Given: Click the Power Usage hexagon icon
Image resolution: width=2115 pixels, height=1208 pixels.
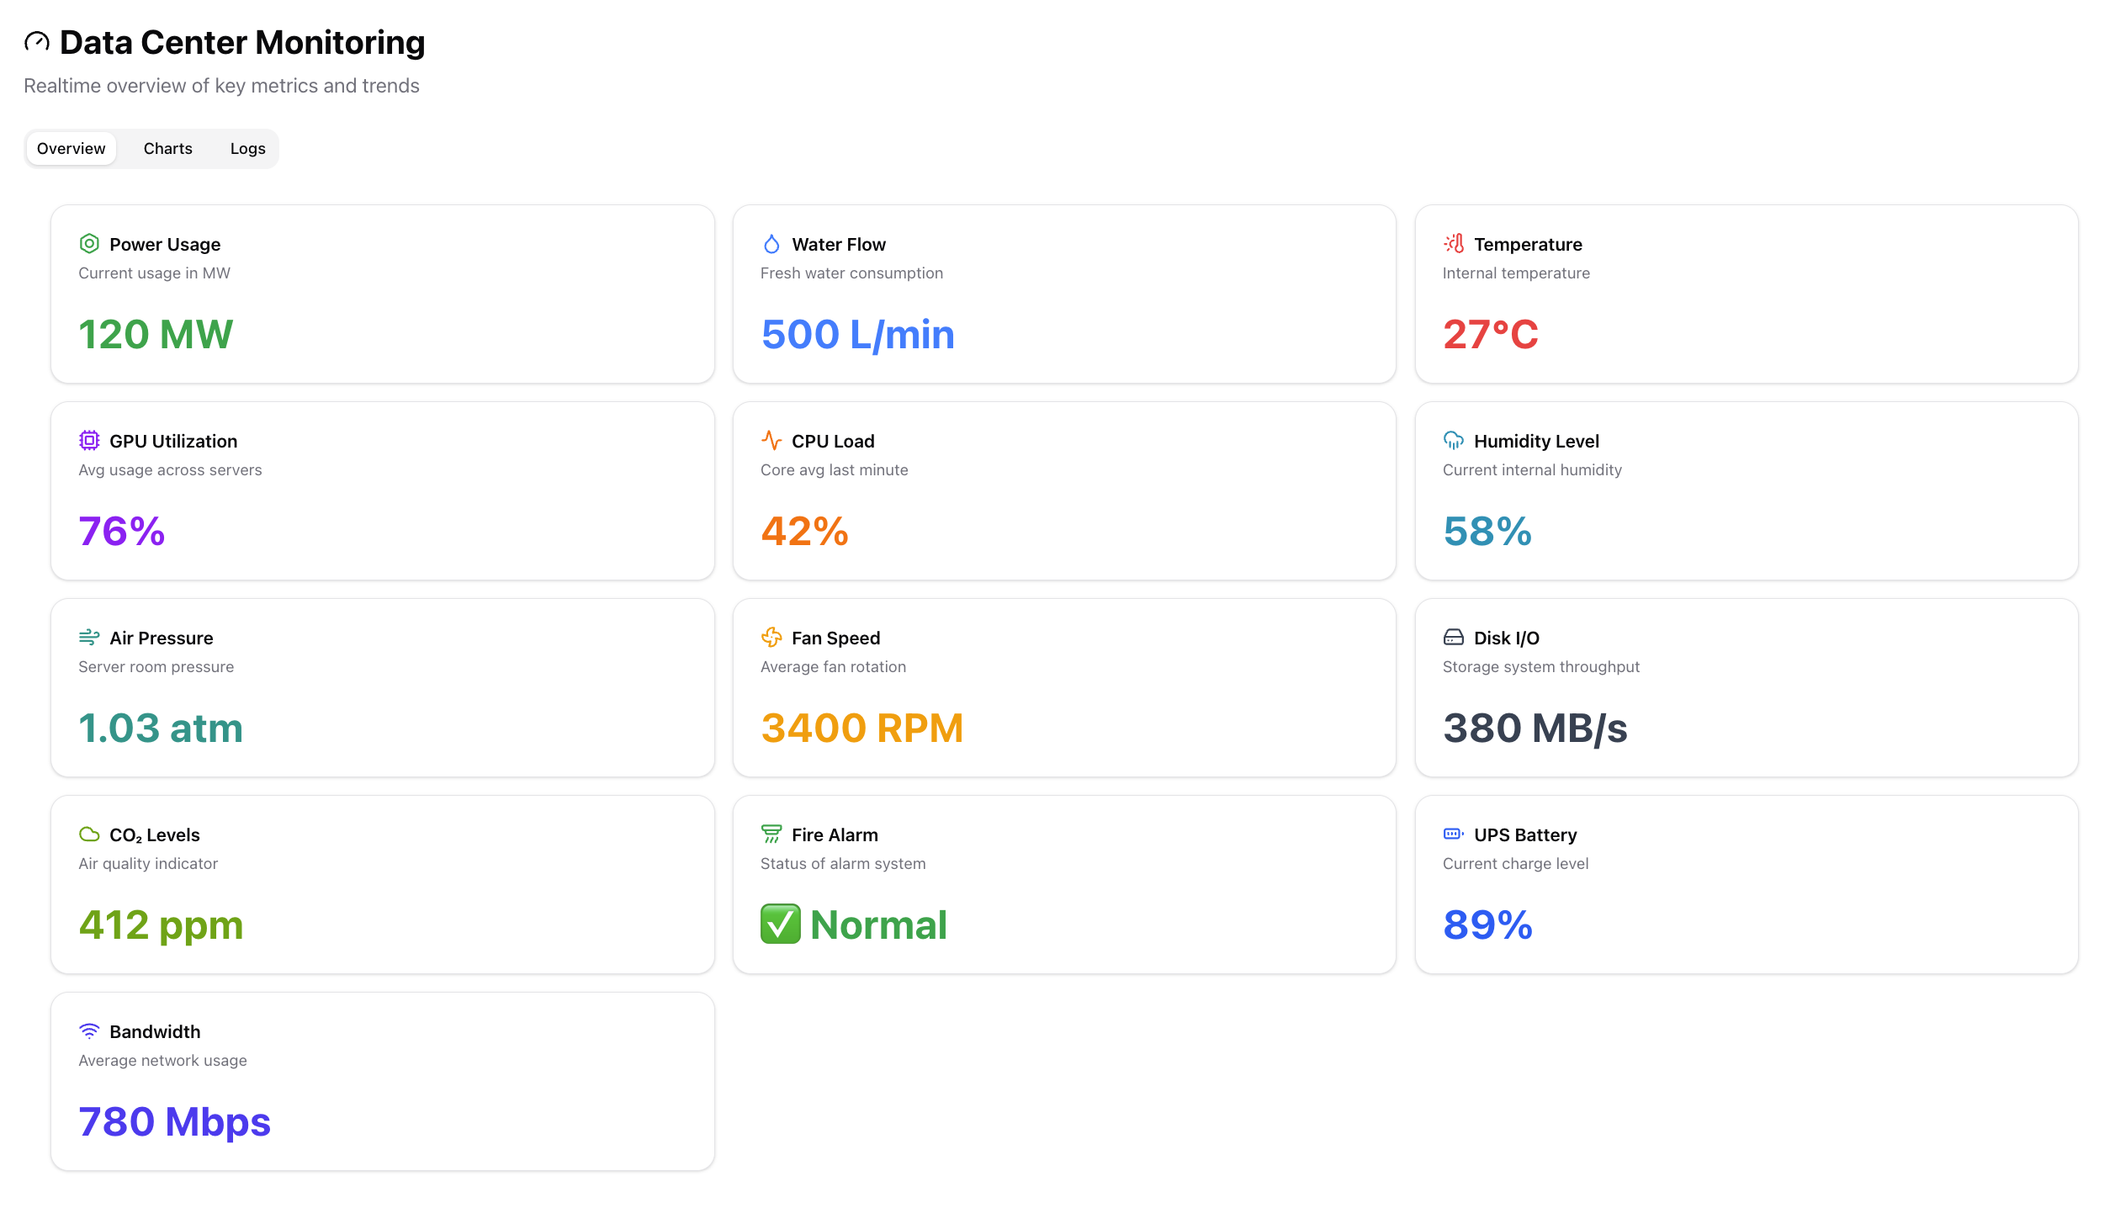Looking at the screenshot, I should pyautogui.click(x=89, y=244).
